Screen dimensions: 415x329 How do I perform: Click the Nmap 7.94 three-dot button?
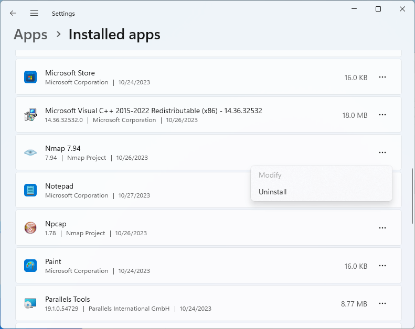pos(382,152)
